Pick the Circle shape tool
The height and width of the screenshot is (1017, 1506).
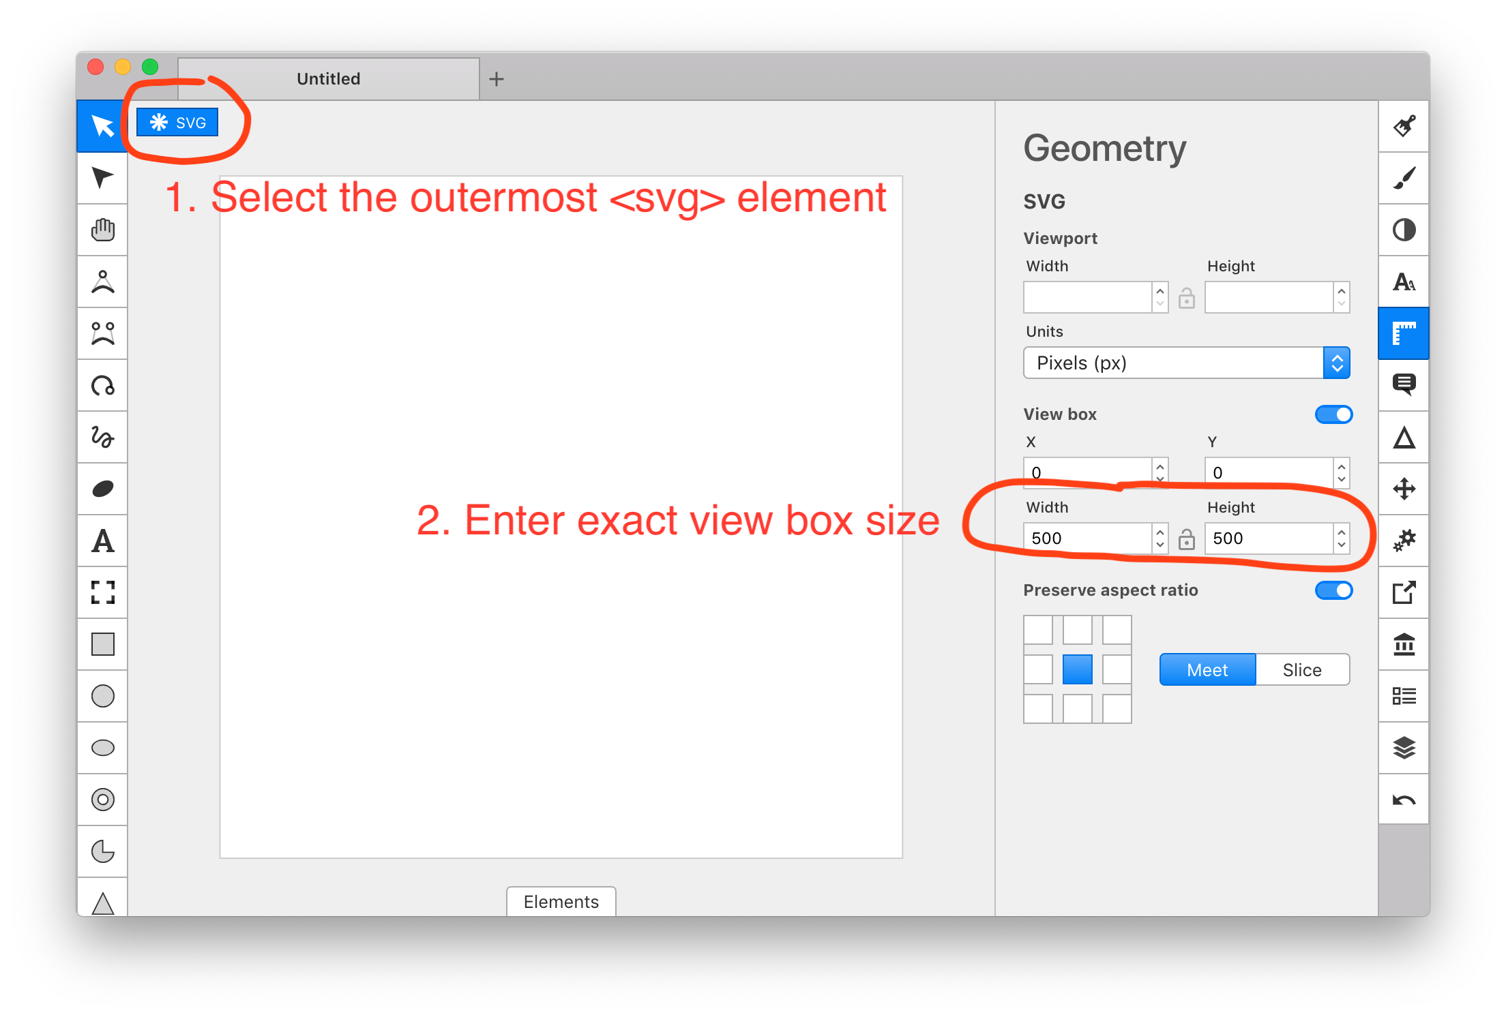point(102,696)
